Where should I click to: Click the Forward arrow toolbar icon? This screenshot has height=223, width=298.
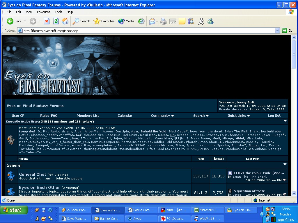pos(33,21)
